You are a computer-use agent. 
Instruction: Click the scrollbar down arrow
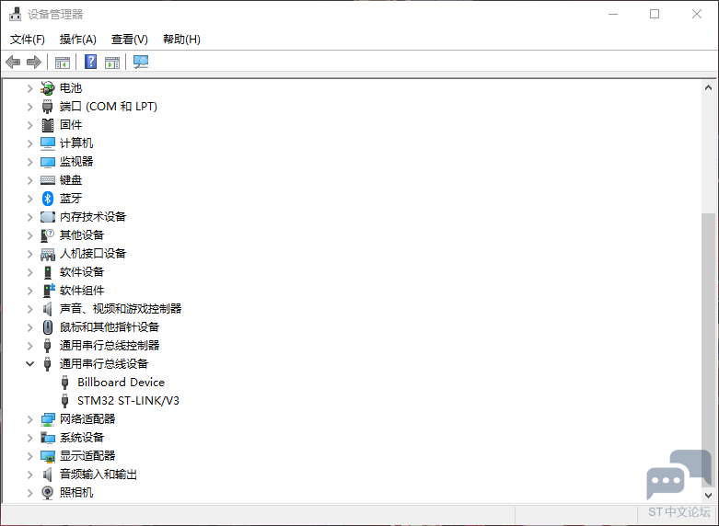tap(708, 496)
